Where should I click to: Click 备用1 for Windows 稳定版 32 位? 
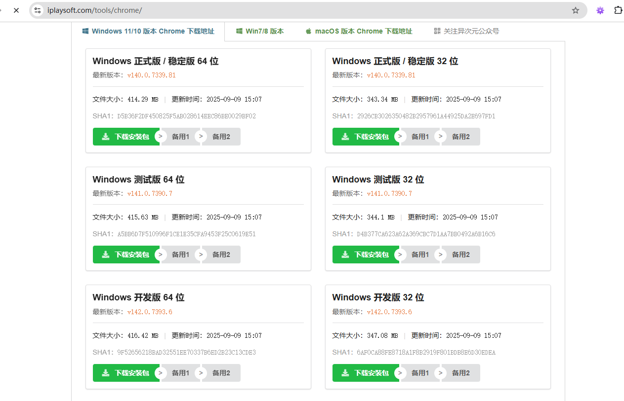tap(420, 137)
